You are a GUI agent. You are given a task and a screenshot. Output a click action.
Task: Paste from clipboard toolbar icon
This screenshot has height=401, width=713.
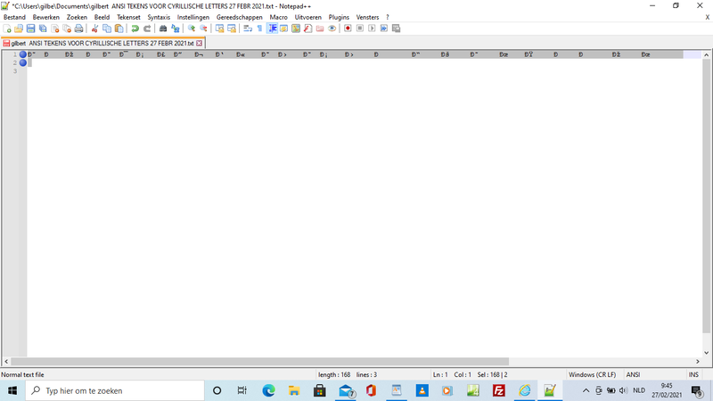pyautogui.click(x=119, y=29)
